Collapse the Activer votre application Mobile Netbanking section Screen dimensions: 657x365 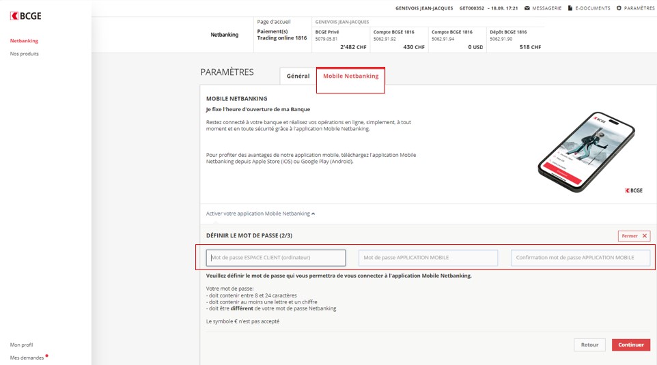click(x=260, y=214)
